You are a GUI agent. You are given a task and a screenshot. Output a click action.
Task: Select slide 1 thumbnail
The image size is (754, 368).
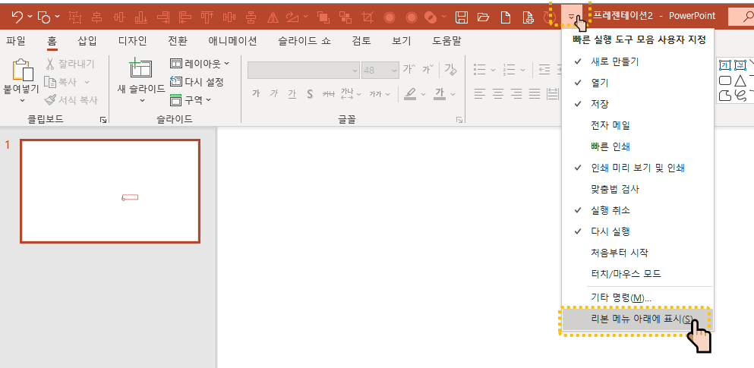(110, 191)
